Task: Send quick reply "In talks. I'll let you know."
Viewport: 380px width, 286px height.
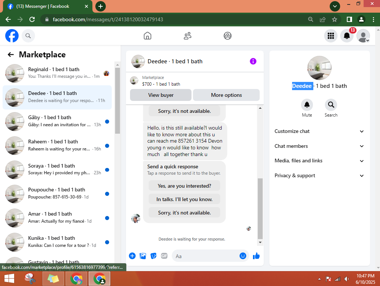Action: [184, 199]
